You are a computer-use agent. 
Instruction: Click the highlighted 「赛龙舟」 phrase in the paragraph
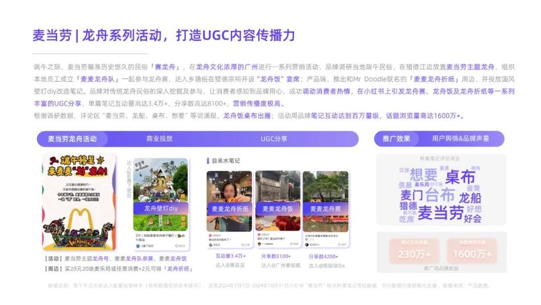(x=165, y=67)
